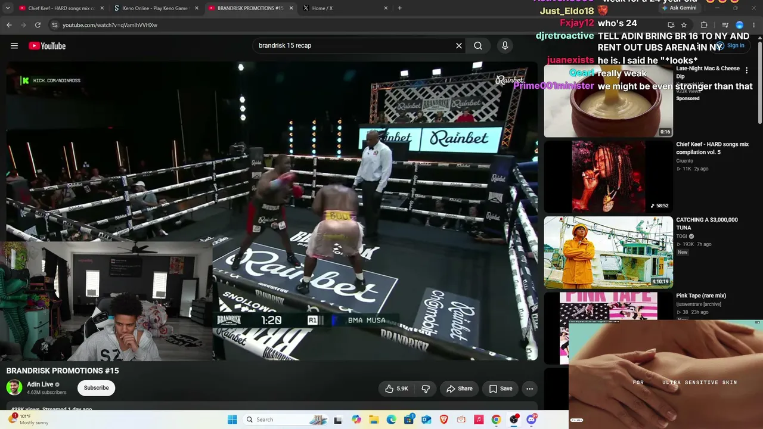
Task: Open more actions menu beside Save
Action: (x=529, y=388)
